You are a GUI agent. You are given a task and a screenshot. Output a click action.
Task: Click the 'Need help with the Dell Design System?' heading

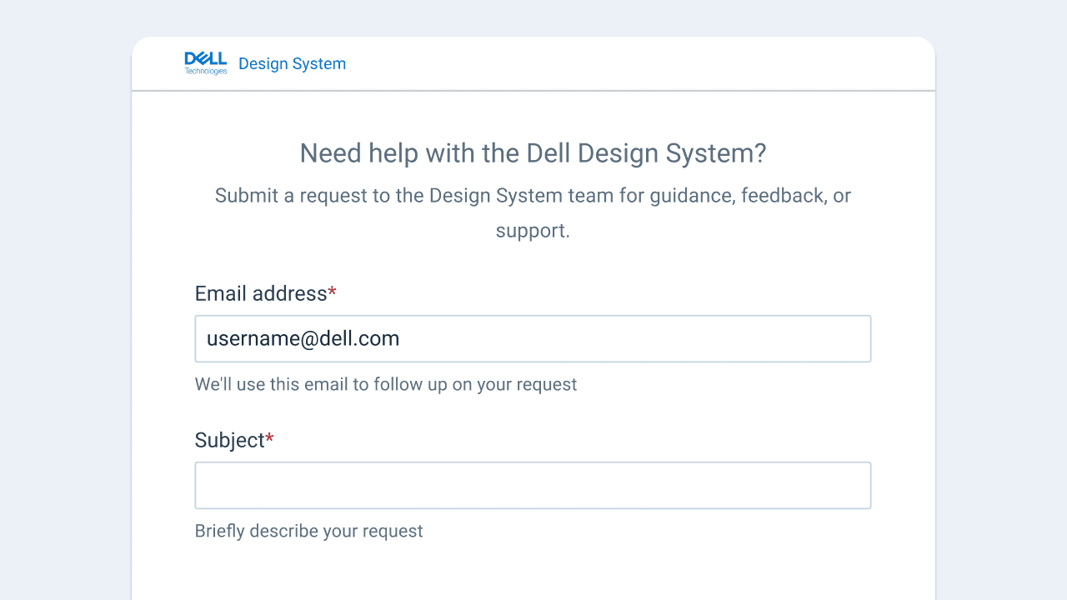tap(533, 153)
